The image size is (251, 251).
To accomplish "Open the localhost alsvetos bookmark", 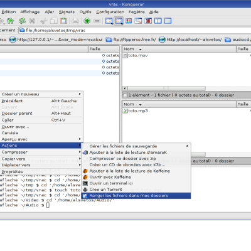I will click(x=190, y=40).
